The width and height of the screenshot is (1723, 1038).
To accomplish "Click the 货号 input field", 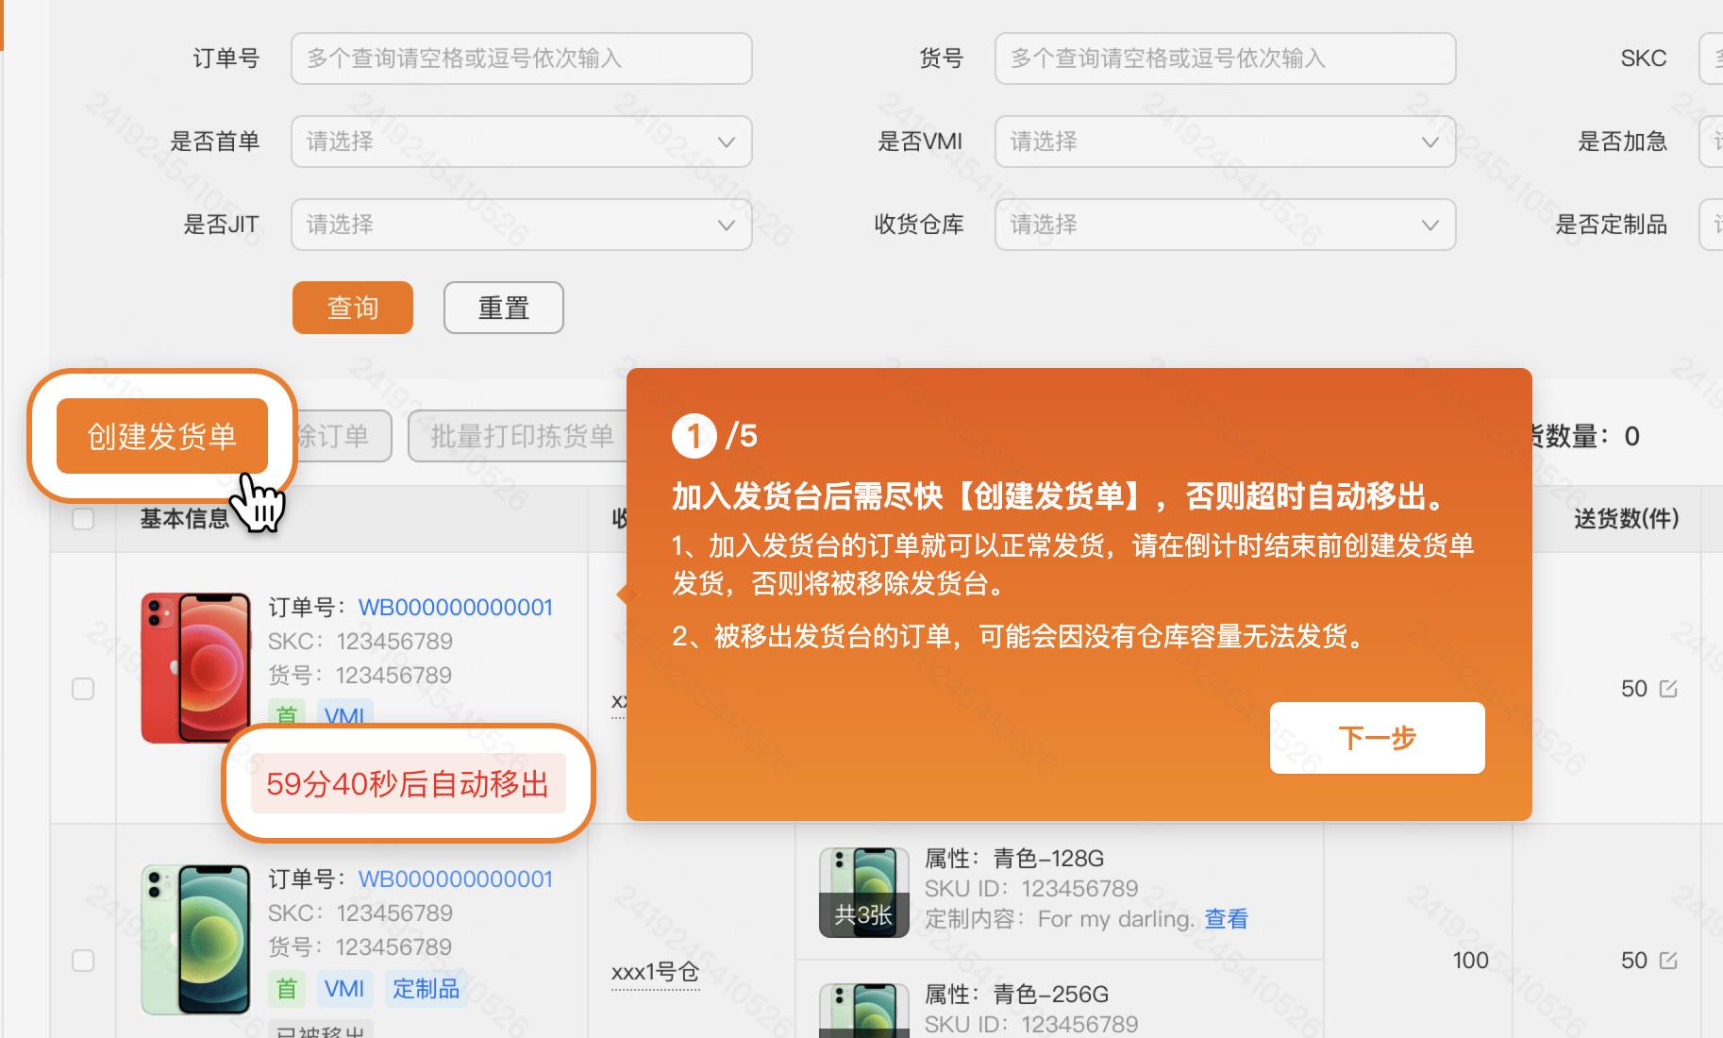I will 1224,58.
